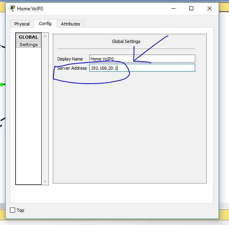Viewport: 229px width, 225px height.
Task: Click the sidebar scroll down arrow
Action: [45, 182]
